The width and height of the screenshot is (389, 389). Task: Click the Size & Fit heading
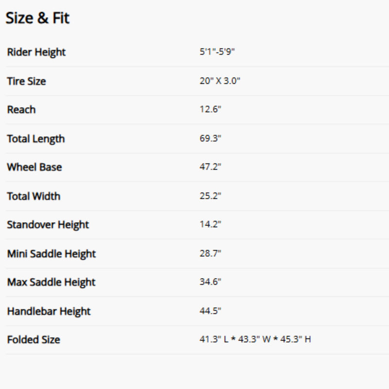pyautogui.click(x=37, y=18)
